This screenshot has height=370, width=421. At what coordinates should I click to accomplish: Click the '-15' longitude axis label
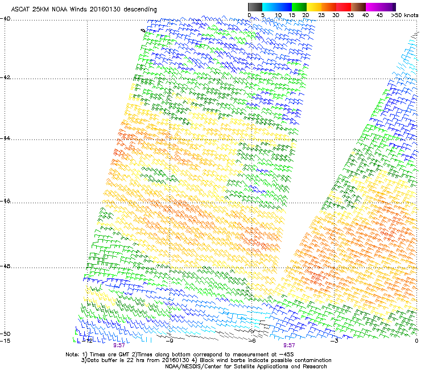[5, 341]
